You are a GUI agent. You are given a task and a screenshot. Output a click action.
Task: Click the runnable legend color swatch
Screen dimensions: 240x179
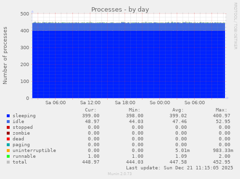(x=8, y=156)
